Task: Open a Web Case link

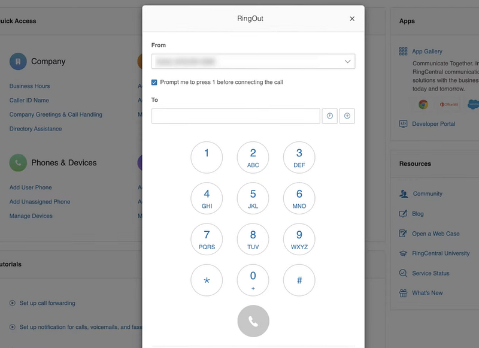Action: pyautogui.click(x=436, y=234)
